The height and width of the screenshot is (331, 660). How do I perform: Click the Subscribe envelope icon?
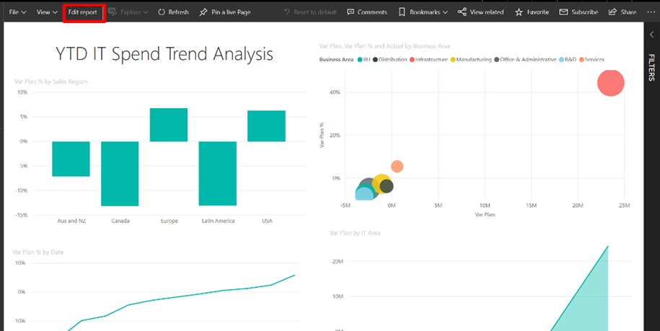click(563, 12)
